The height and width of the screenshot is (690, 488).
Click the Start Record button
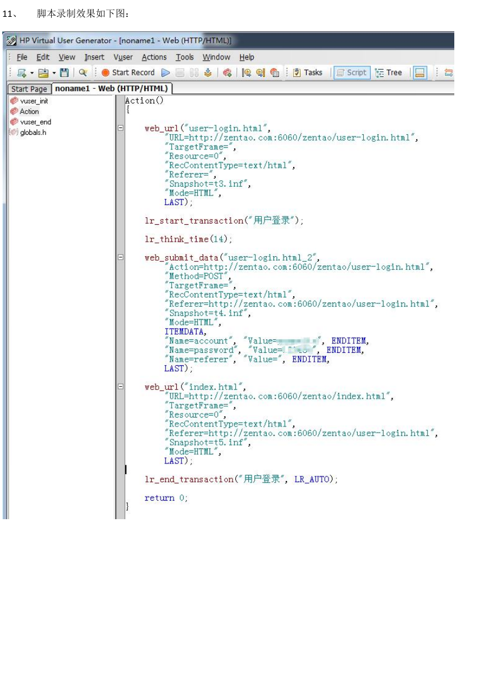[x=128, y=72]
